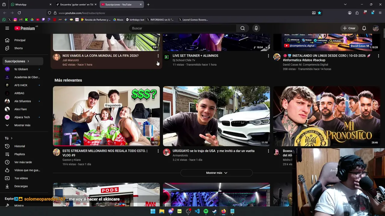Open Firefox application menu
The image size is (385, 216).
point(380,13)
